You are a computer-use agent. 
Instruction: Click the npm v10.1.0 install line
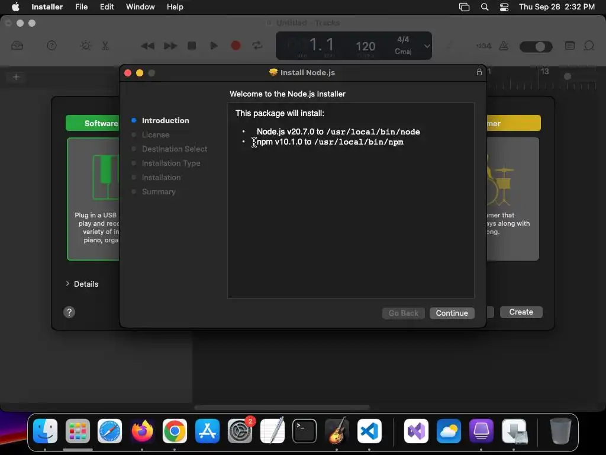pyautogui.click(x=330, y=142)
